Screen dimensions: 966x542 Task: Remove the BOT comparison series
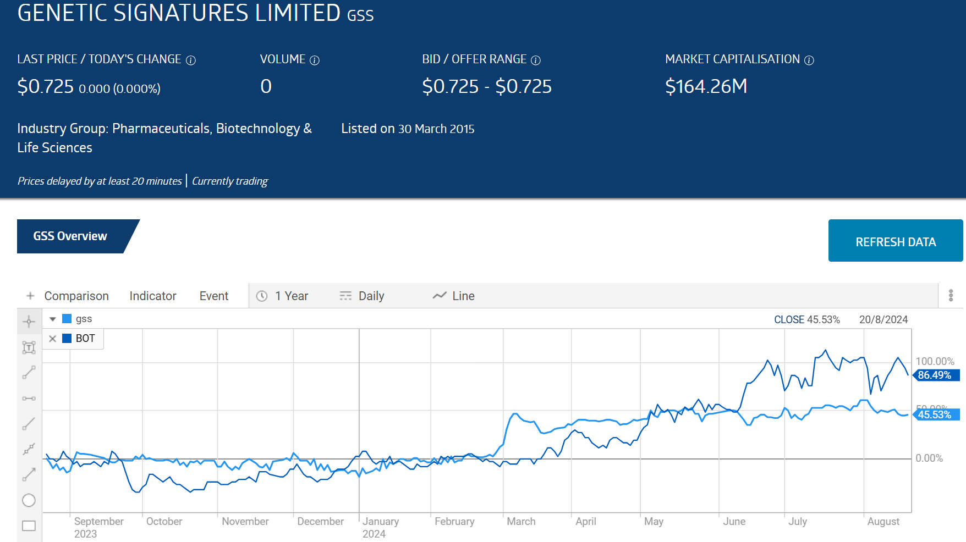[x=53, y=339]
